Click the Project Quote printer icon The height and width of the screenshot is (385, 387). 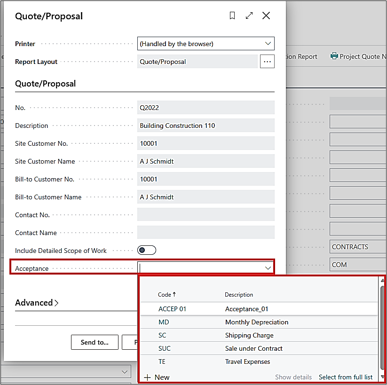334,56
